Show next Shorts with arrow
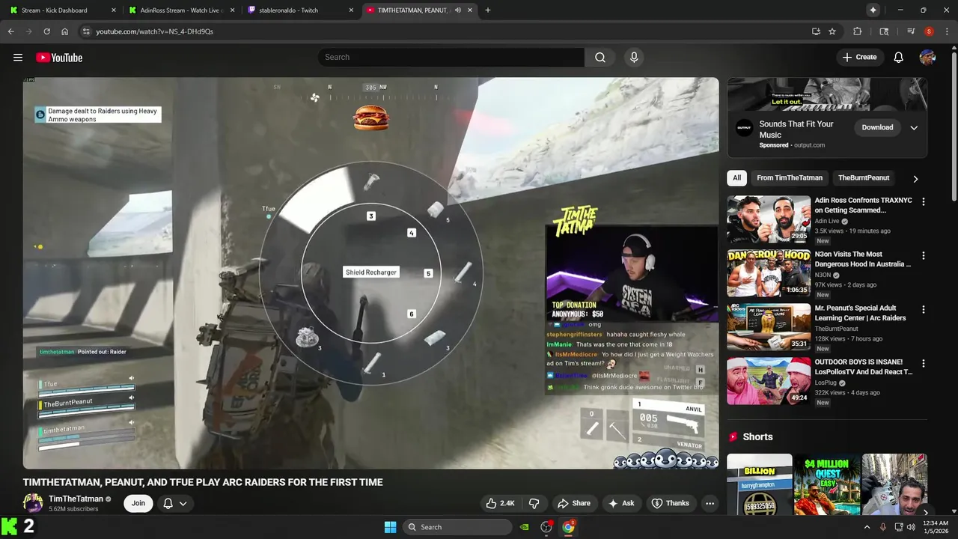Viewport: 958px width, 539px height. (926, 512)
